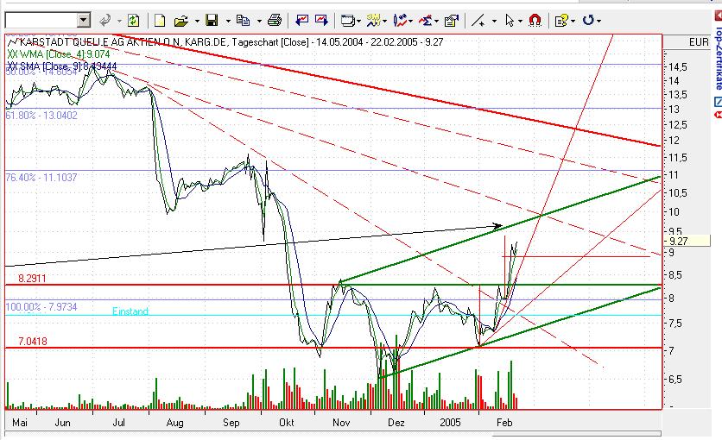
Task: Open chart properties icon
Action: (451, 20)
